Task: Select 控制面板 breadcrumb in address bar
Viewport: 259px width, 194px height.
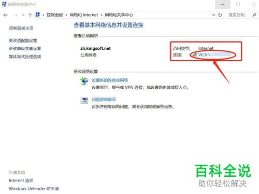Action: (55, 15)
